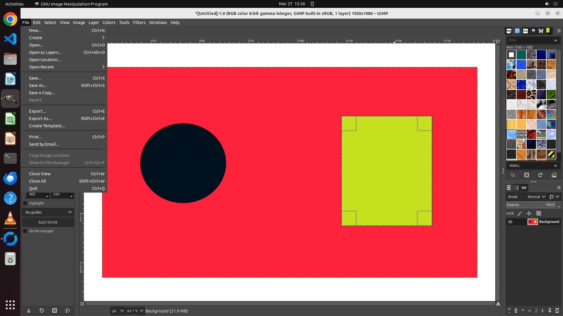Screen dimensions: 563x316
Task: Open the Symmetry Painting butterfly tab
Action: click(x=541, y=31)
